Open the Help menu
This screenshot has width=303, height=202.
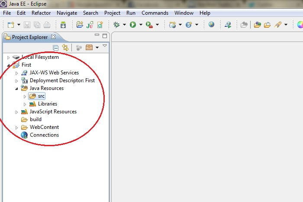pos(205,13)
